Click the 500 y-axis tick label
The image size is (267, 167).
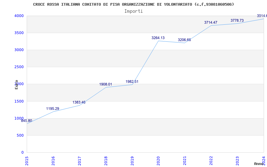click(20, 136)
